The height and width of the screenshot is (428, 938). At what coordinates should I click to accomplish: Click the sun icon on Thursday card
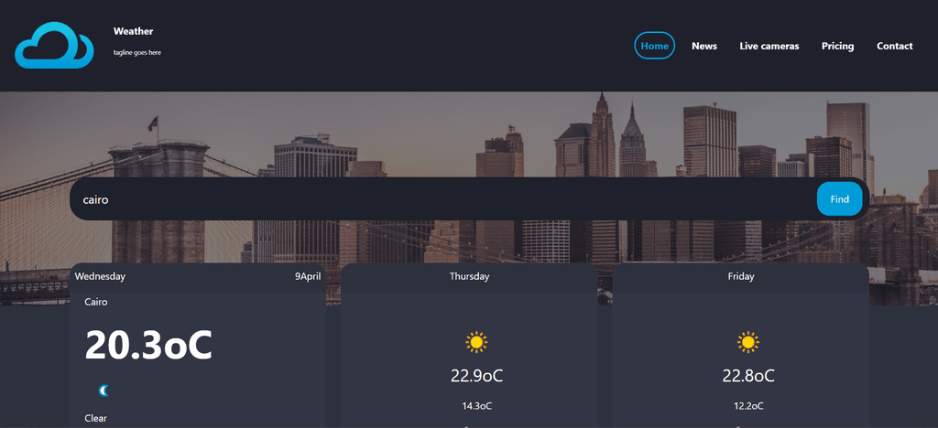tap(476, 342)
